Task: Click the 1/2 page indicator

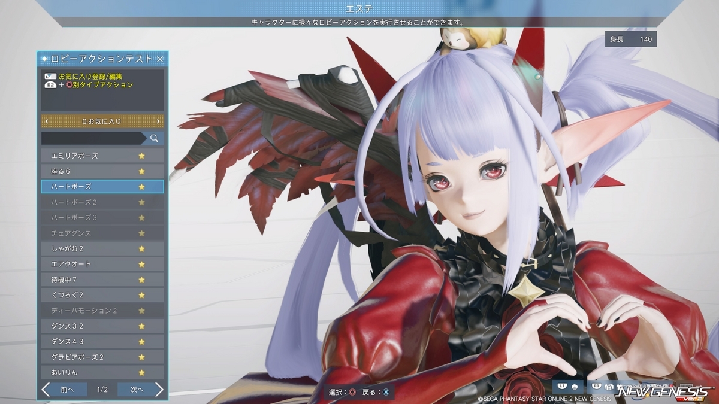Action: point(102,390)
